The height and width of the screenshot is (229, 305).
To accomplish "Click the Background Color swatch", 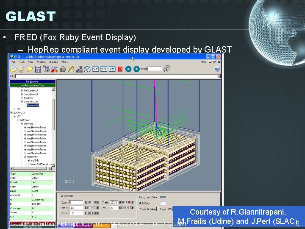I will click(x=163, y=197).
